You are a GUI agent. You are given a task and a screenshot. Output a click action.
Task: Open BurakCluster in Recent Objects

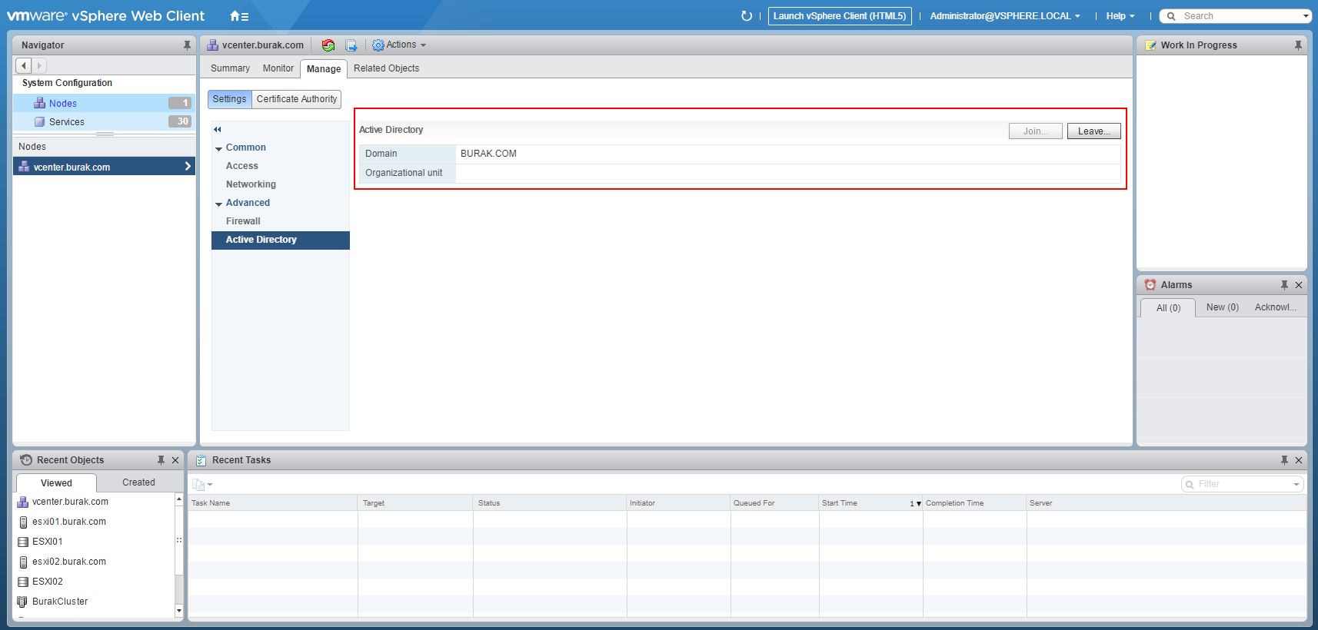(x=60, y=602)
